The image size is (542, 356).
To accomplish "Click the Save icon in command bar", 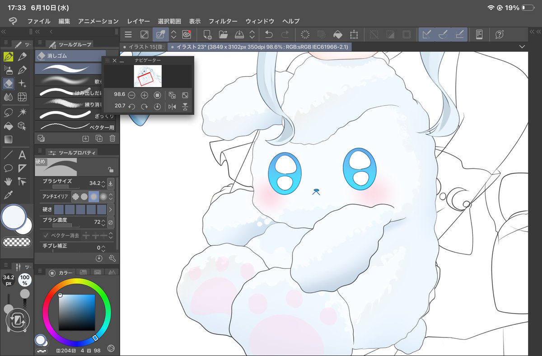I will [x=240, y=34].
